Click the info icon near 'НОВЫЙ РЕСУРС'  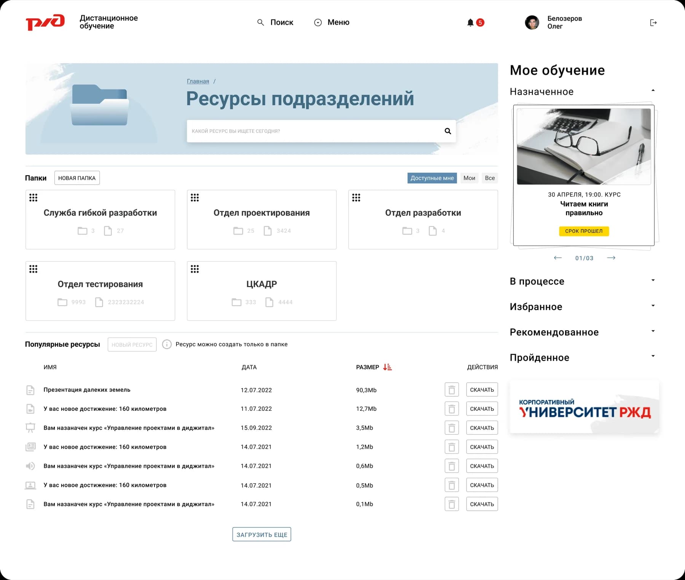point(167,344)
